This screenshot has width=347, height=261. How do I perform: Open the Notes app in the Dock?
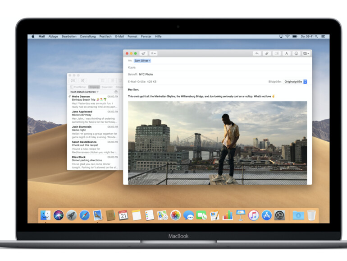137,215
